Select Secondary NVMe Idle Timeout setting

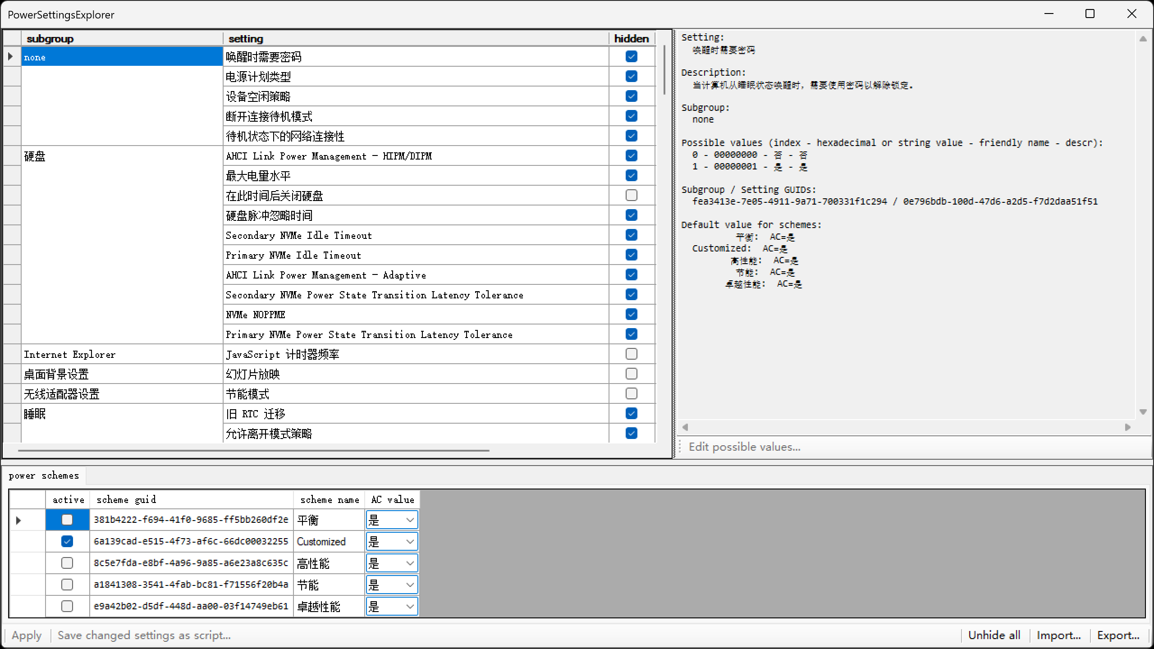click(x=416, y=235)
